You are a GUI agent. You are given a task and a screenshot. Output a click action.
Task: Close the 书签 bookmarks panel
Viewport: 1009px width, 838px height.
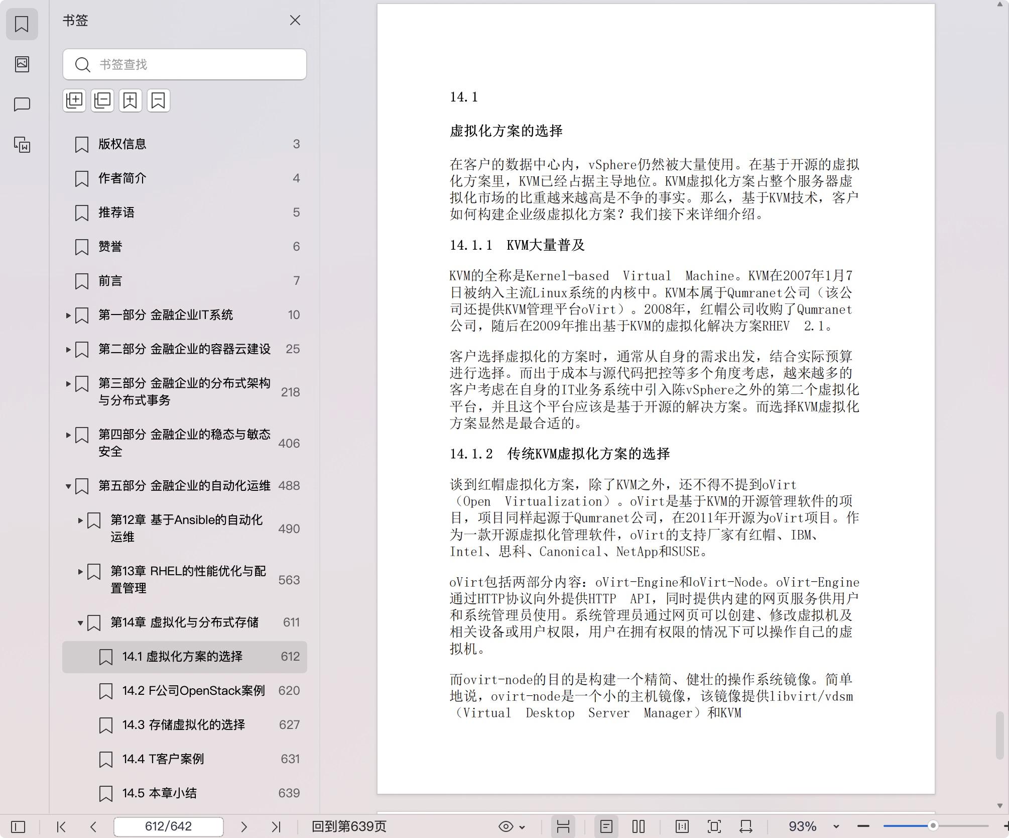(295, 20)
